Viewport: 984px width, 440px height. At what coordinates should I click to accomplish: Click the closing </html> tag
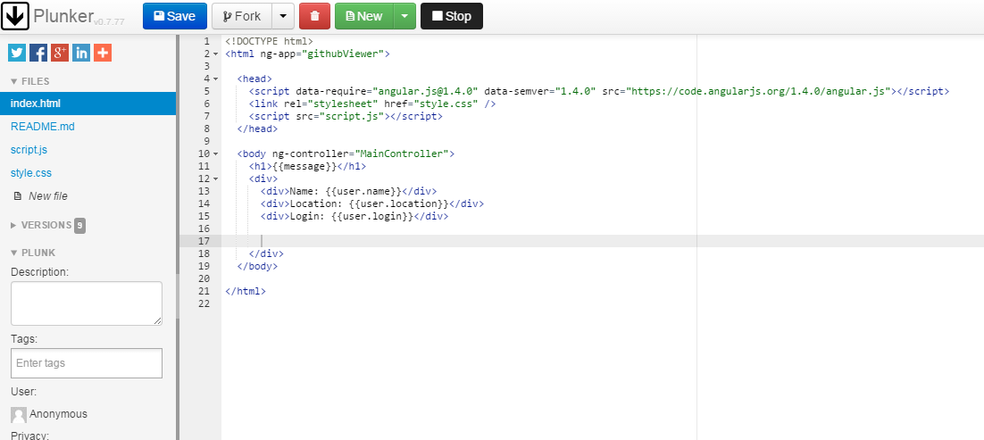tap(246, 291)
